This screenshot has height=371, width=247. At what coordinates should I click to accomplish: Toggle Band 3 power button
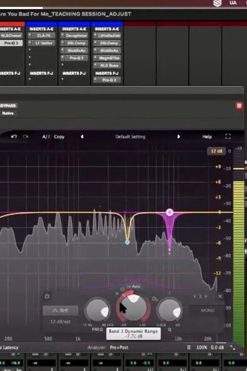[47, 296]
